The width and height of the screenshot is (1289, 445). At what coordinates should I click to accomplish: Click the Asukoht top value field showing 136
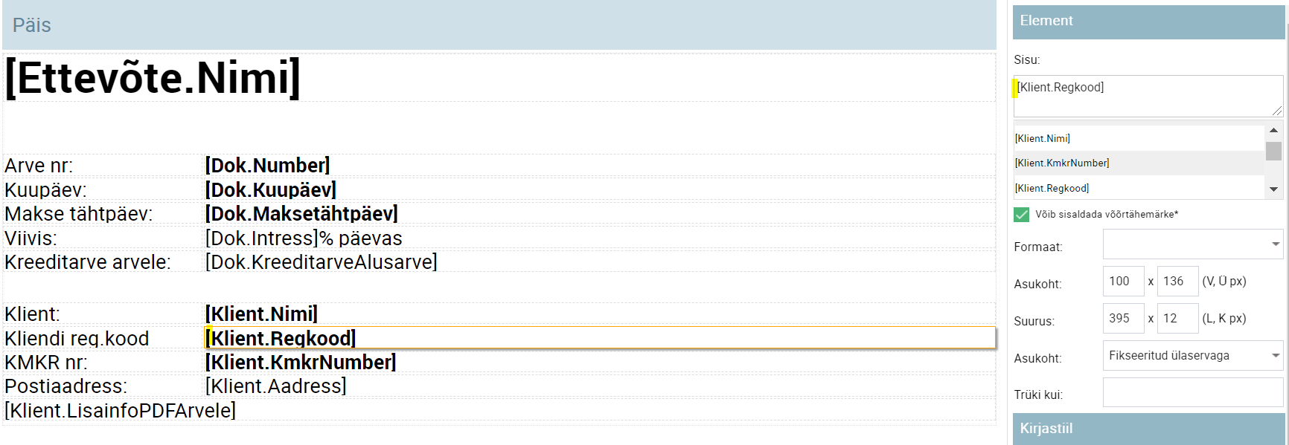pos(1178,281)
